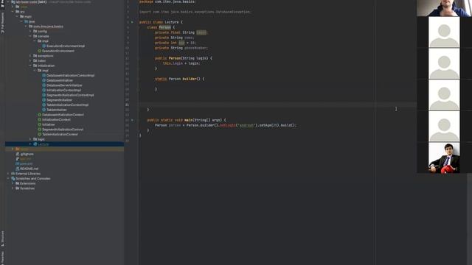Click line number 21 in the gutter
472x265 pixels.
click(127, 105)
